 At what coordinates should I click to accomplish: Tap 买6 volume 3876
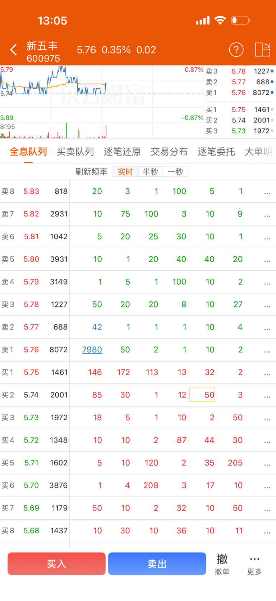point(59,485)
